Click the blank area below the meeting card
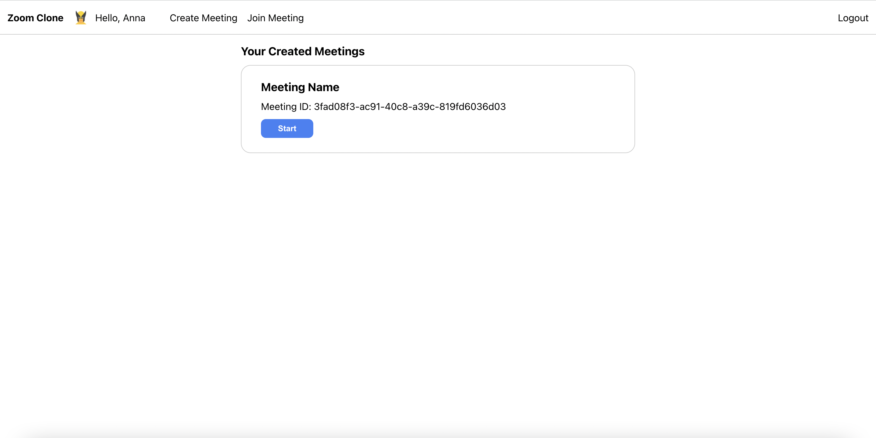The image size is (876, 438). point(438,272)
